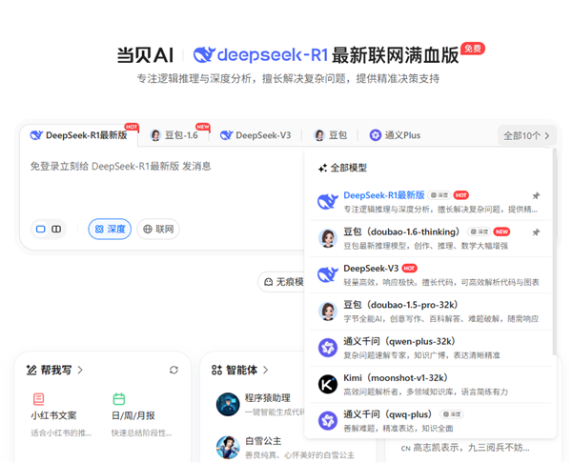Open 白雪公主 agent avatar
572x463 pixels.
coord(227,447)
